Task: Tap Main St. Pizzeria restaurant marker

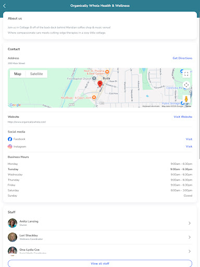Action: pos(107,71)
